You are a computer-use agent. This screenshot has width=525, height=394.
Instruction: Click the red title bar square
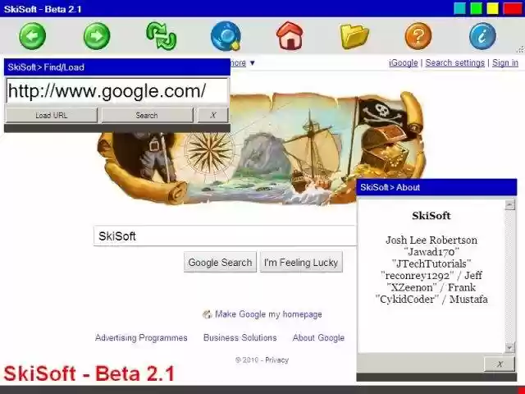[x=513, y=8]
